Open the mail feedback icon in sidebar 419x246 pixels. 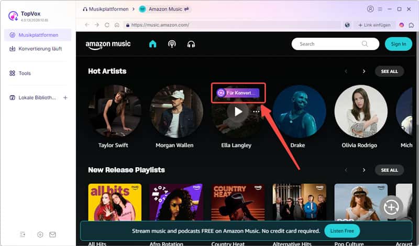(53, 235)
